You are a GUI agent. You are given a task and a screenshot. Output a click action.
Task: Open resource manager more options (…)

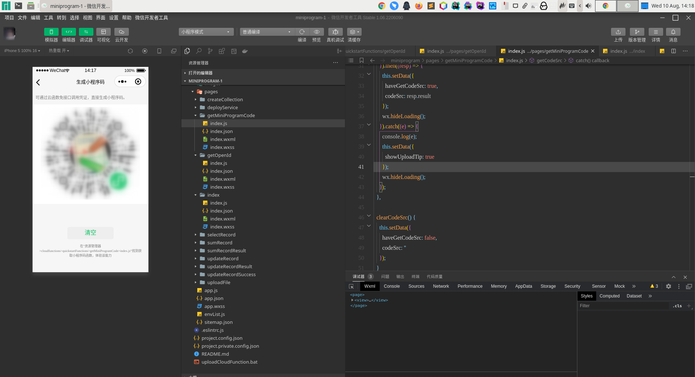(x=336, y=63)
